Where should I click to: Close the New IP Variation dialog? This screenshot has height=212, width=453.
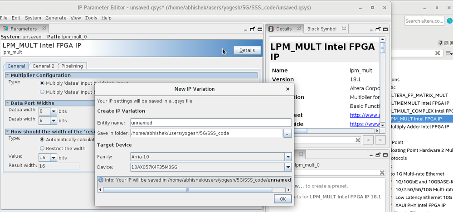coord(287,89)
